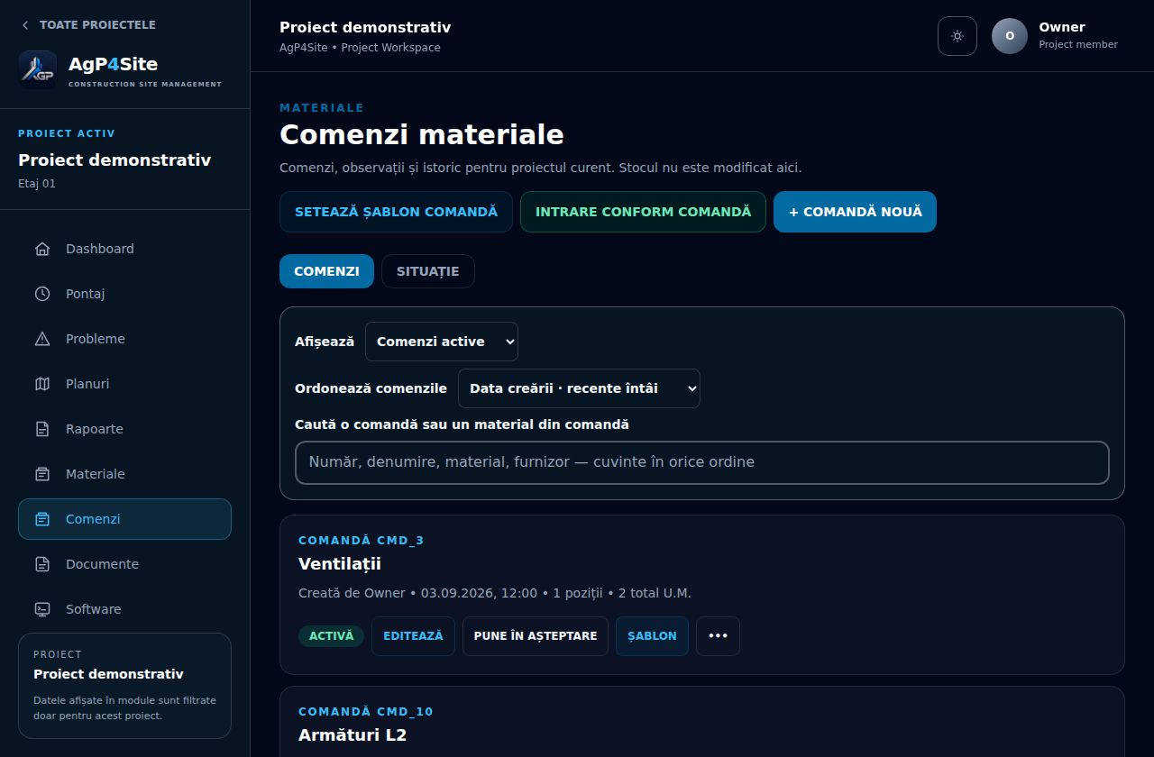Click Intrare conform comandă button
The image size is (1154, 757).
pos(643,212)
